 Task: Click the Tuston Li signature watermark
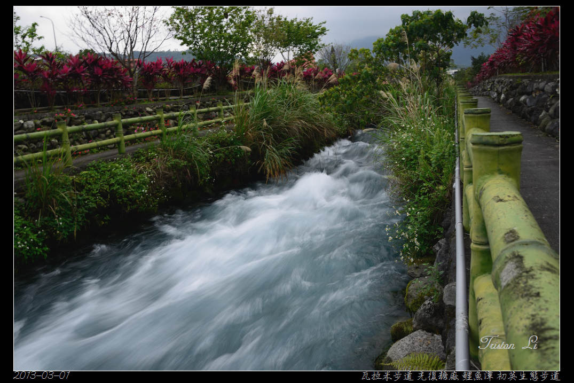point(508,343)
